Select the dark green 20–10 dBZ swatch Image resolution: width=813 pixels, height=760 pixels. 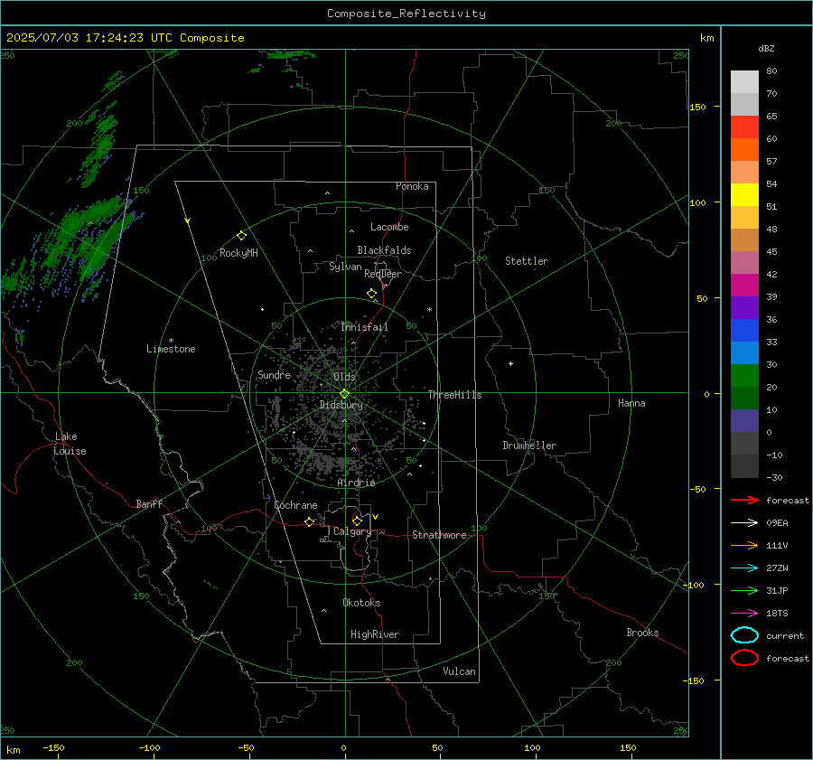click(x=744, y=398)
